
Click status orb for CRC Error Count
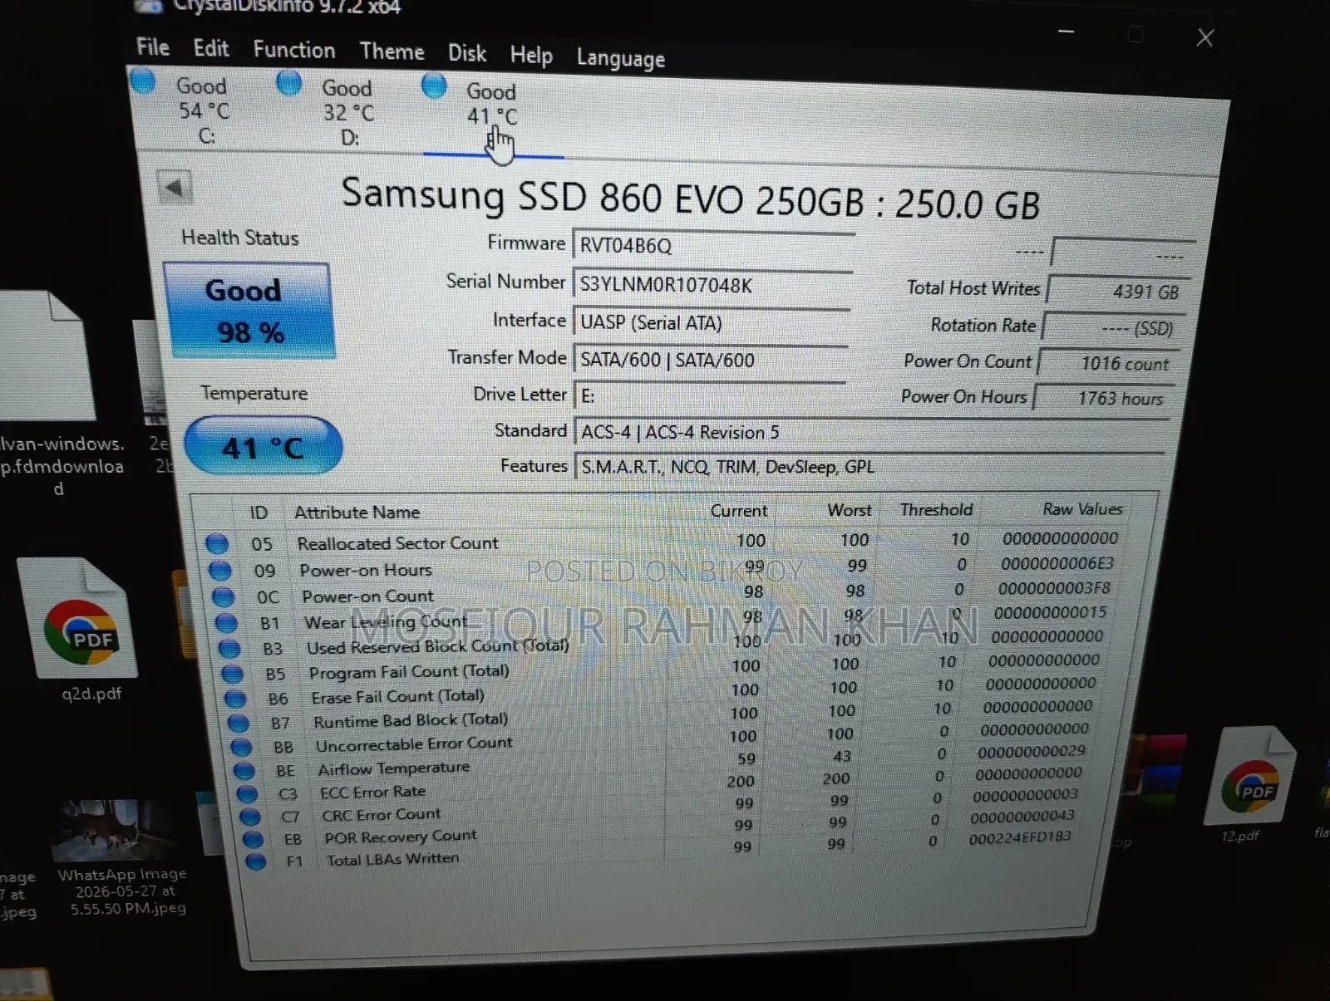point(250,817)
